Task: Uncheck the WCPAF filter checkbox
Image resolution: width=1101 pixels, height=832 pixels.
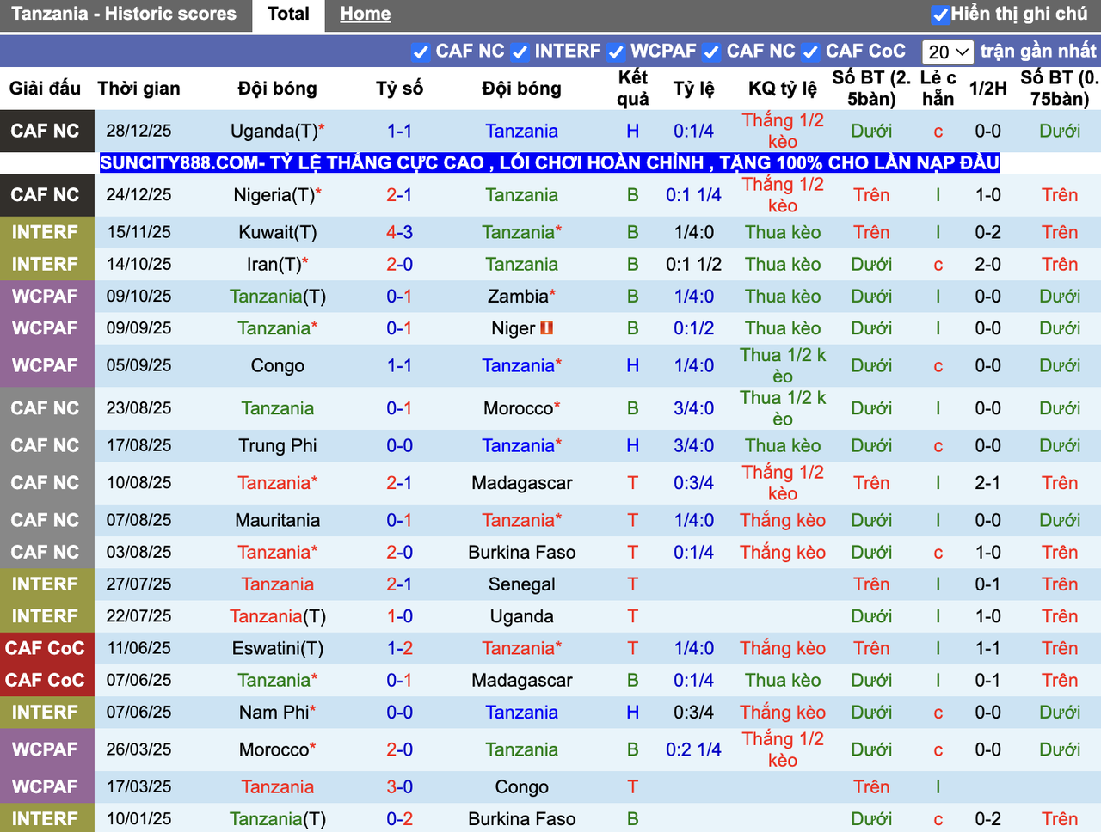Action: pyautogui.click(x=616, y=52)
